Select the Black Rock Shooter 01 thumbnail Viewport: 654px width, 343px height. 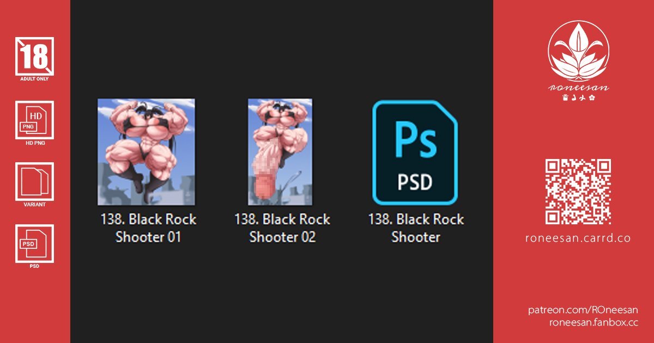(x=146, y=152)
